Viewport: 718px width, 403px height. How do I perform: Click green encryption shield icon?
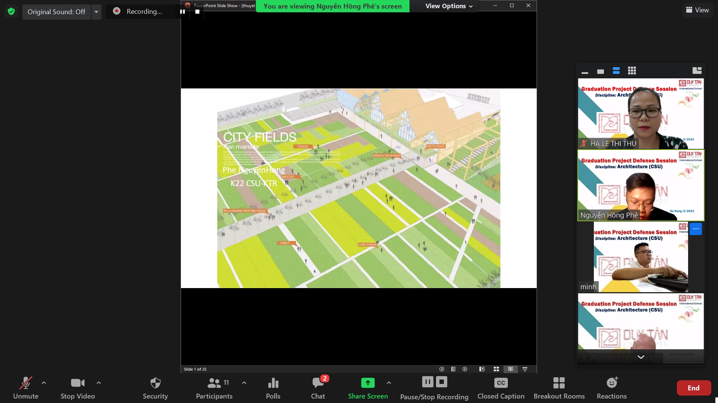11,12
